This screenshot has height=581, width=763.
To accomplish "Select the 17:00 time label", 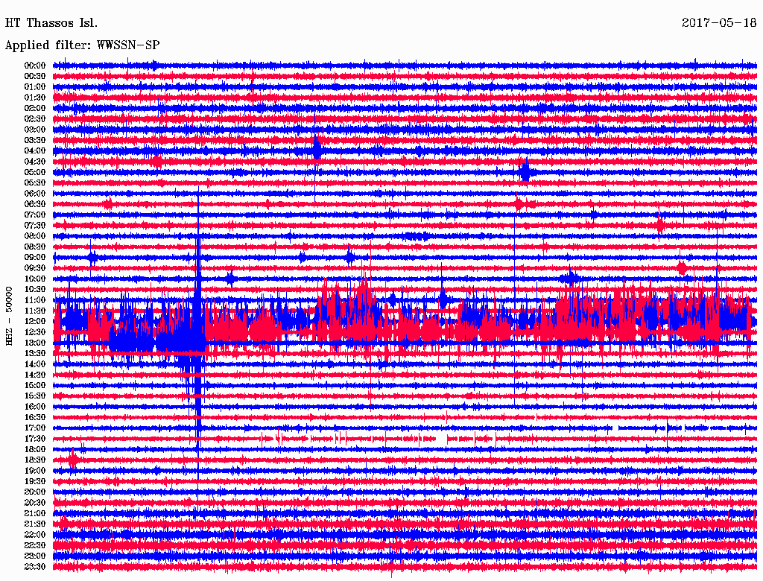I will (x=35, y=428).
